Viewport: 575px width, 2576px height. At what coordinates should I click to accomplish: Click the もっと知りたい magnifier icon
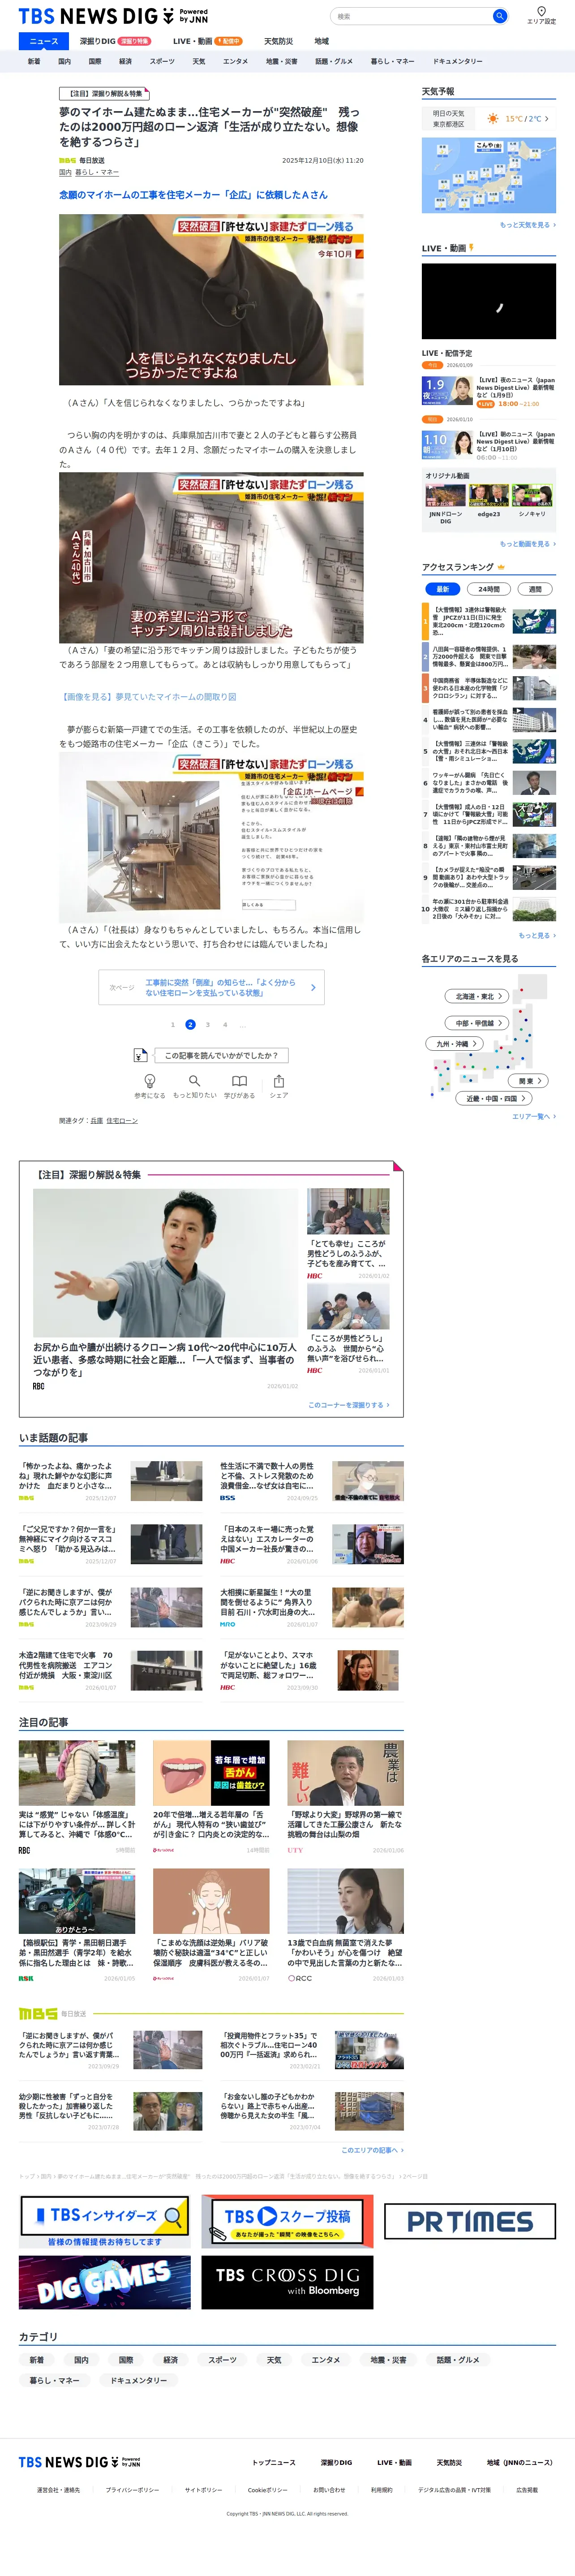click(194, 1080)
